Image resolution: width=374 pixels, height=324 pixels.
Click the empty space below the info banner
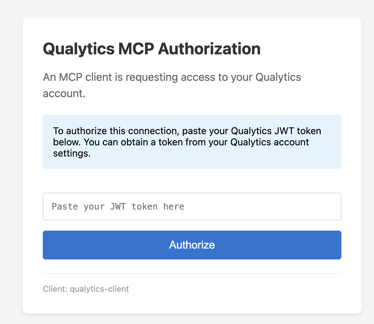[x=192, y=180]
